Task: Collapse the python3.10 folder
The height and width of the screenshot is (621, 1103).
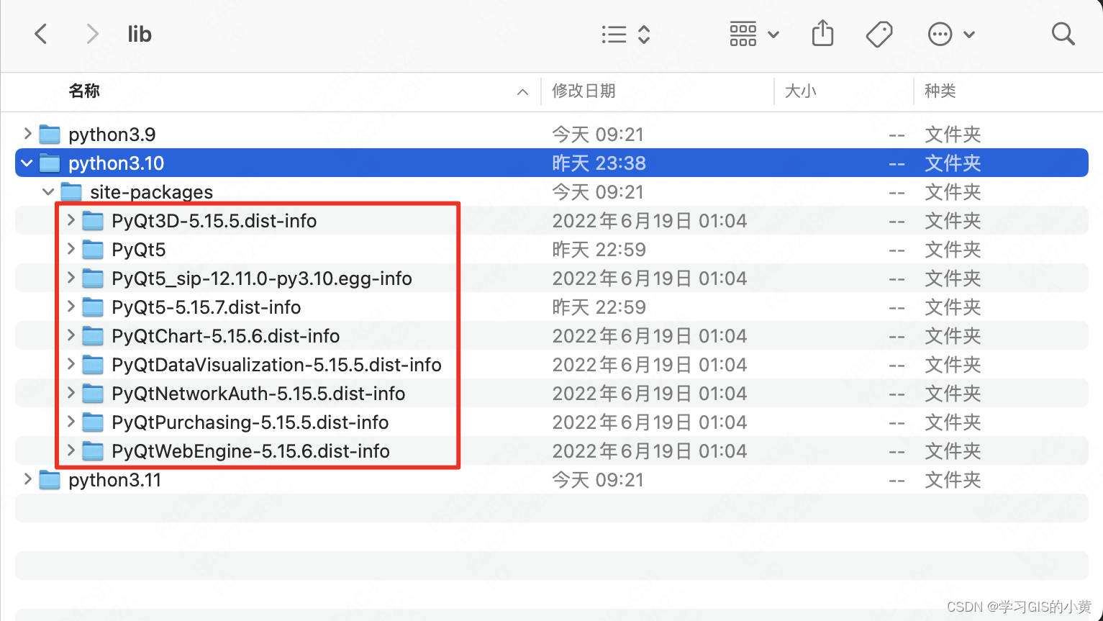Action: [27, 163]
